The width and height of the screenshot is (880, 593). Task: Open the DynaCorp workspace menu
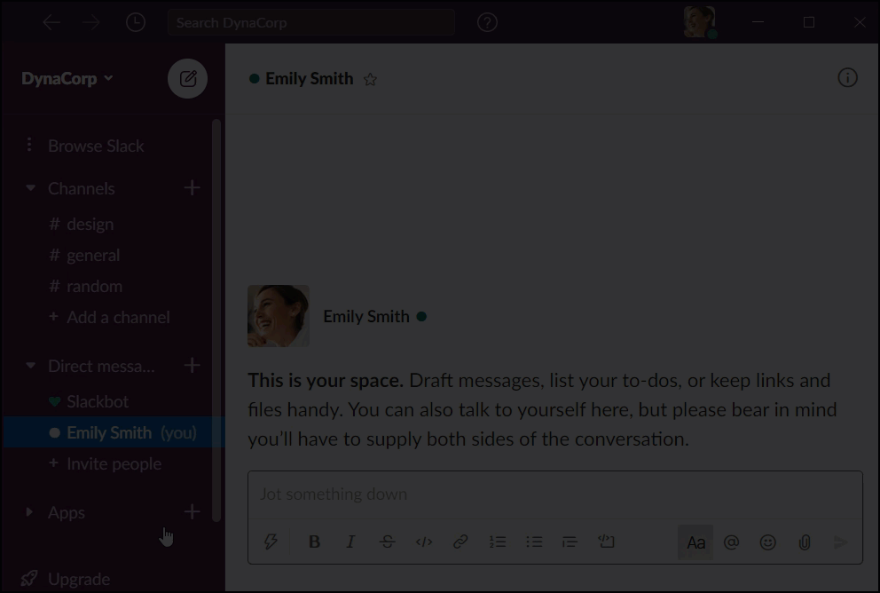point(67,79)
